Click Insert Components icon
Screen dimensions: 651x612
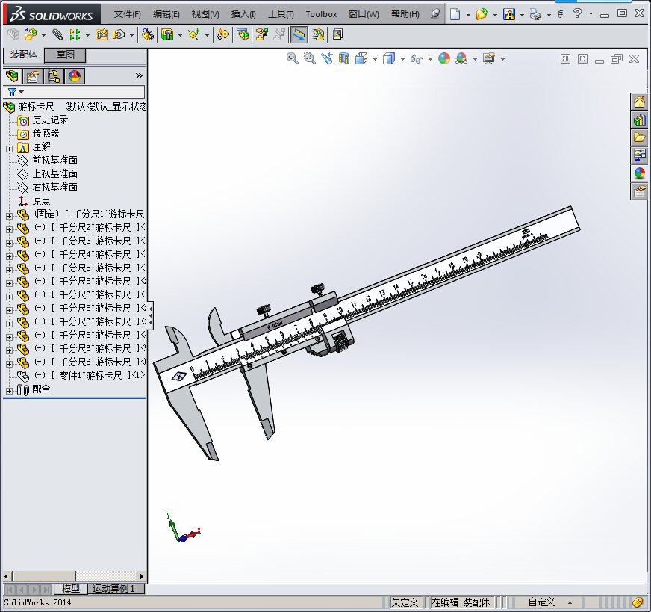coord(31,34)
